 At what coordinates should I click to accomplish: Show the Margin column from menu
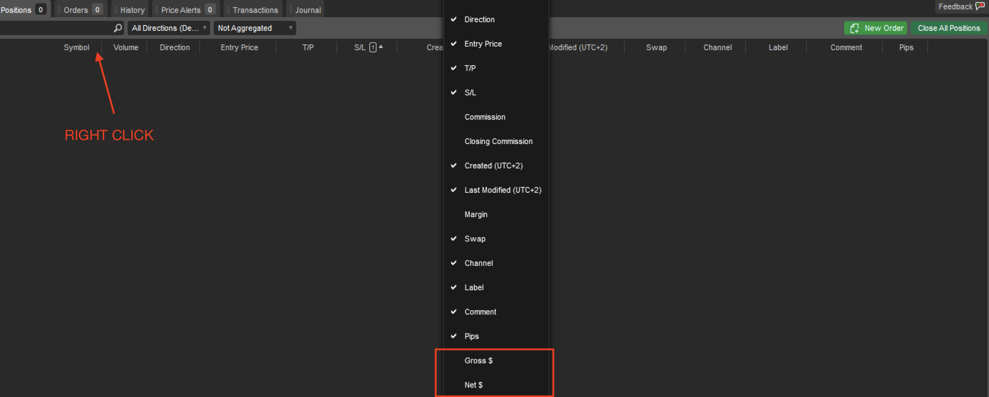476,214
